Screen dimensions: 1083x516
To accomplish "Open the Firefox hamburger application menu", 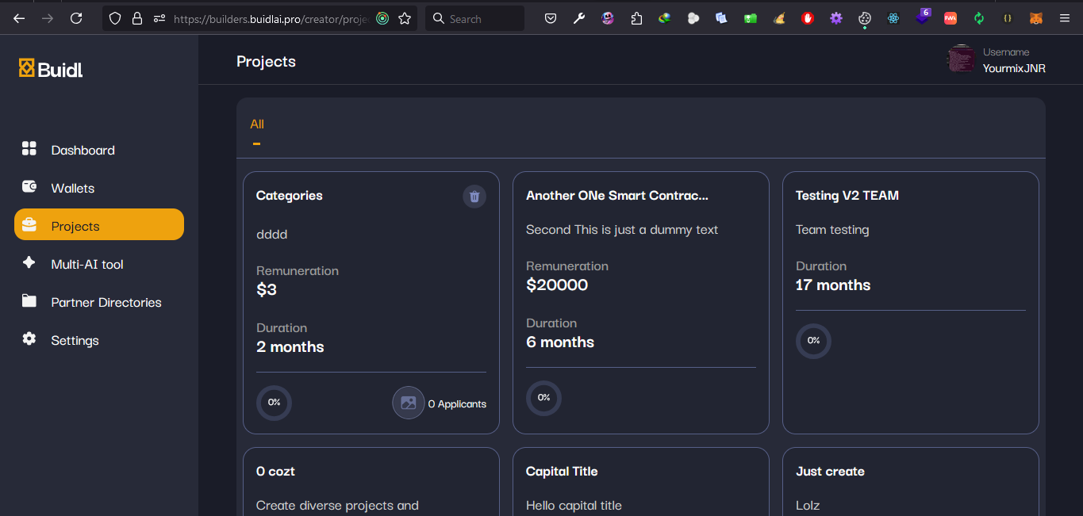I will pos(1065,18).
